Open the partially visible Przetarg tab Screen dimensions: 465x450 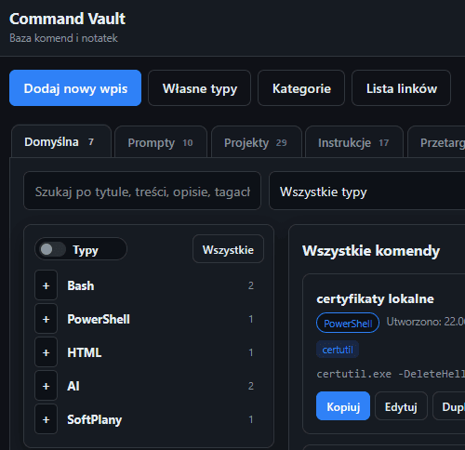[x=437, y=142]
